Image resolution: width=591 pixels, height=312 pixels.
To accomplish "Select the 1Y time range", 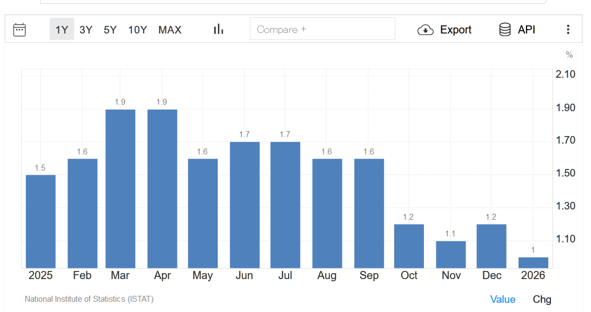I will coord(62,30).
